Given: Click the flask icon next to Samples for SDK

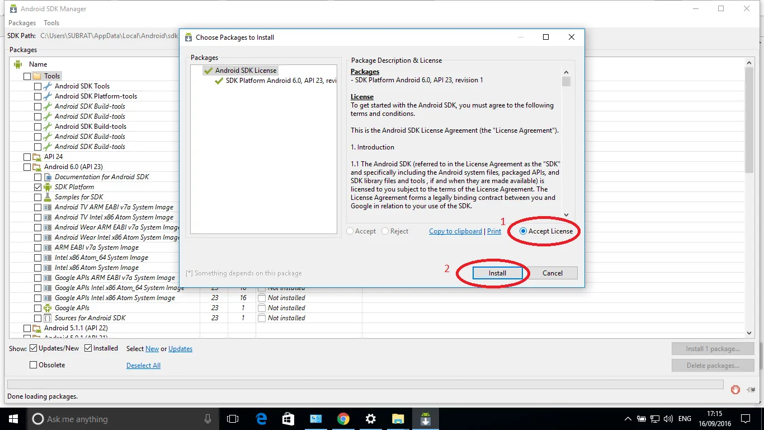Looking at the screenshot, I should (x=48, y=197).
